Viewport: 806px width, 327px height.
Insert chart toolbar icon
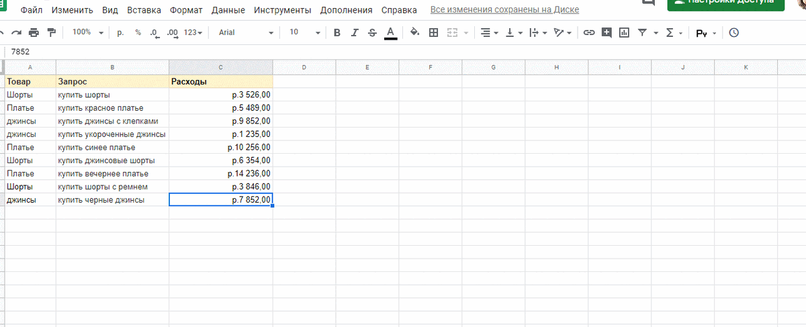tap(624, 32)
